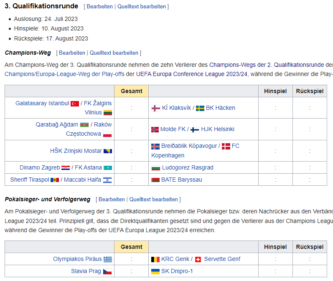Viewport: 333px width, 281px height.
Task: Open Bearbeiten for Pokalsieger- und Verfolgerweg section
Action: tap(112, 200)
